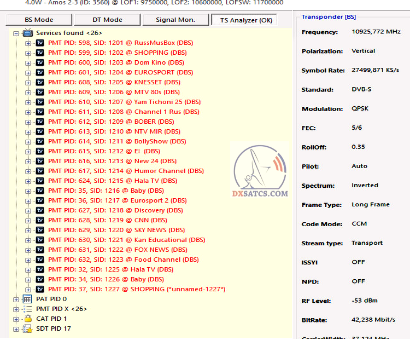Image resolution: width=410 pixels, height=340 pixels.
Task: Click the TV icon next to the EUROSPORT service
Action: point(40,72)
